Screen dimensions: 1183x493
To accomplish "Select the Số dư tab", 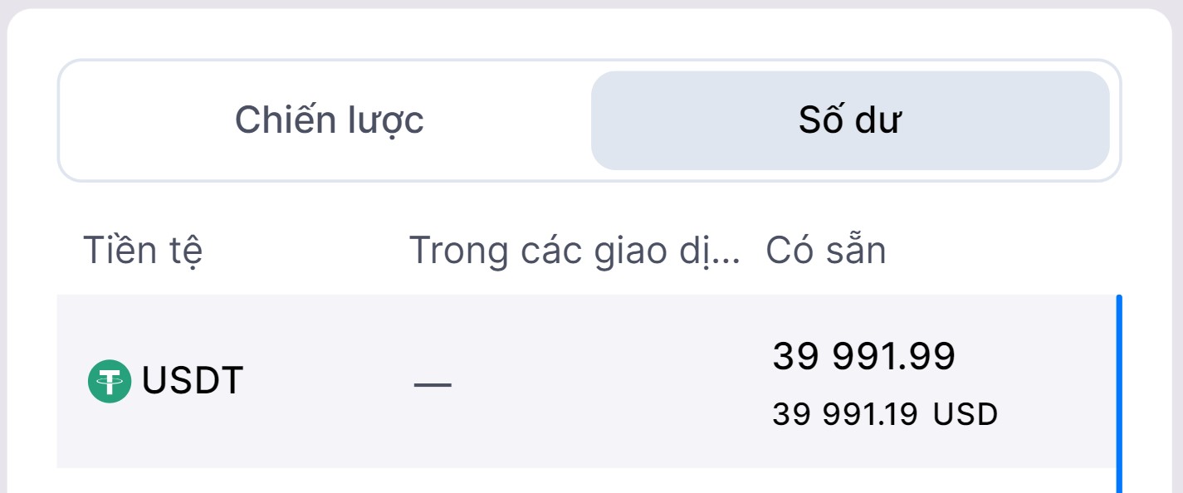I will tap(849, 120).
